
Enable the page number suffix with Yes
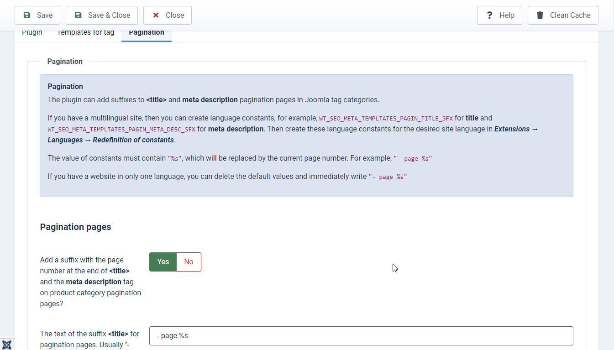pyautogui.click(x=163, y=262)
